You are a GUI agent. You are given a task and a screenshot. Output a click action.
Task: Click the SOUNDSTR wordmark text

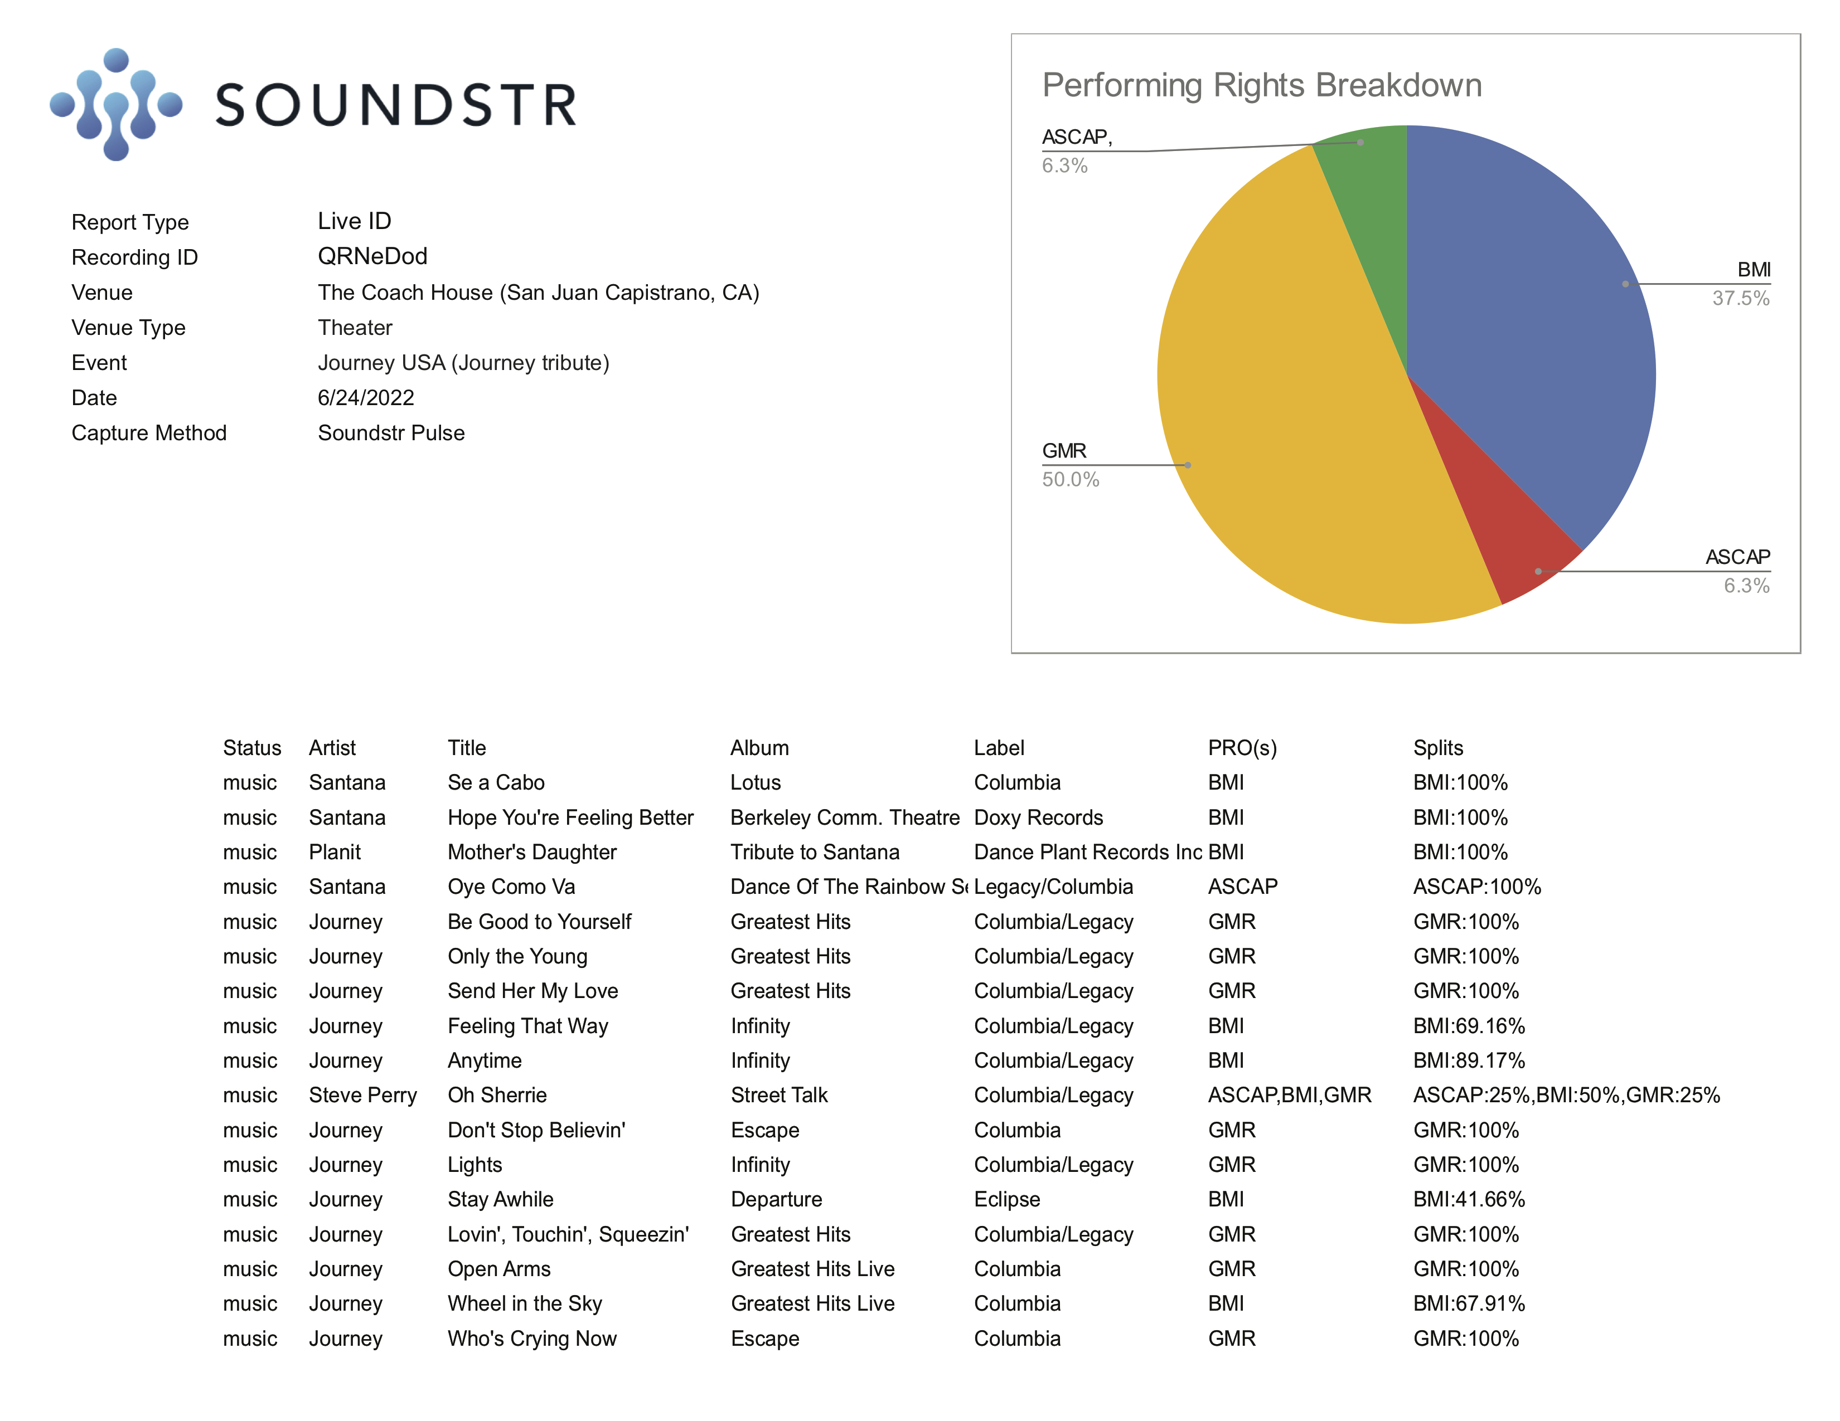tap(396, 105)
